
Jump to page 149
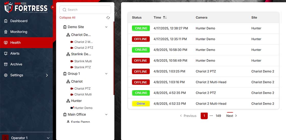pyautogui.click(x=218, y=116)
